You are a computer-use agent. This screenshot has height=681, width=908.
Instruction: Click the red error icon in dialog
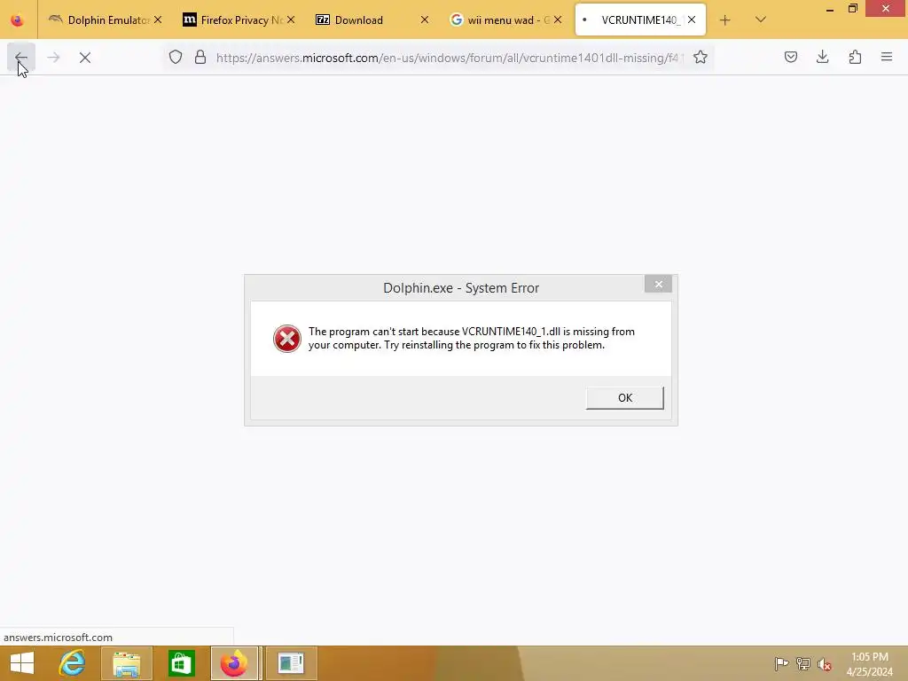(x=287, y=339)
